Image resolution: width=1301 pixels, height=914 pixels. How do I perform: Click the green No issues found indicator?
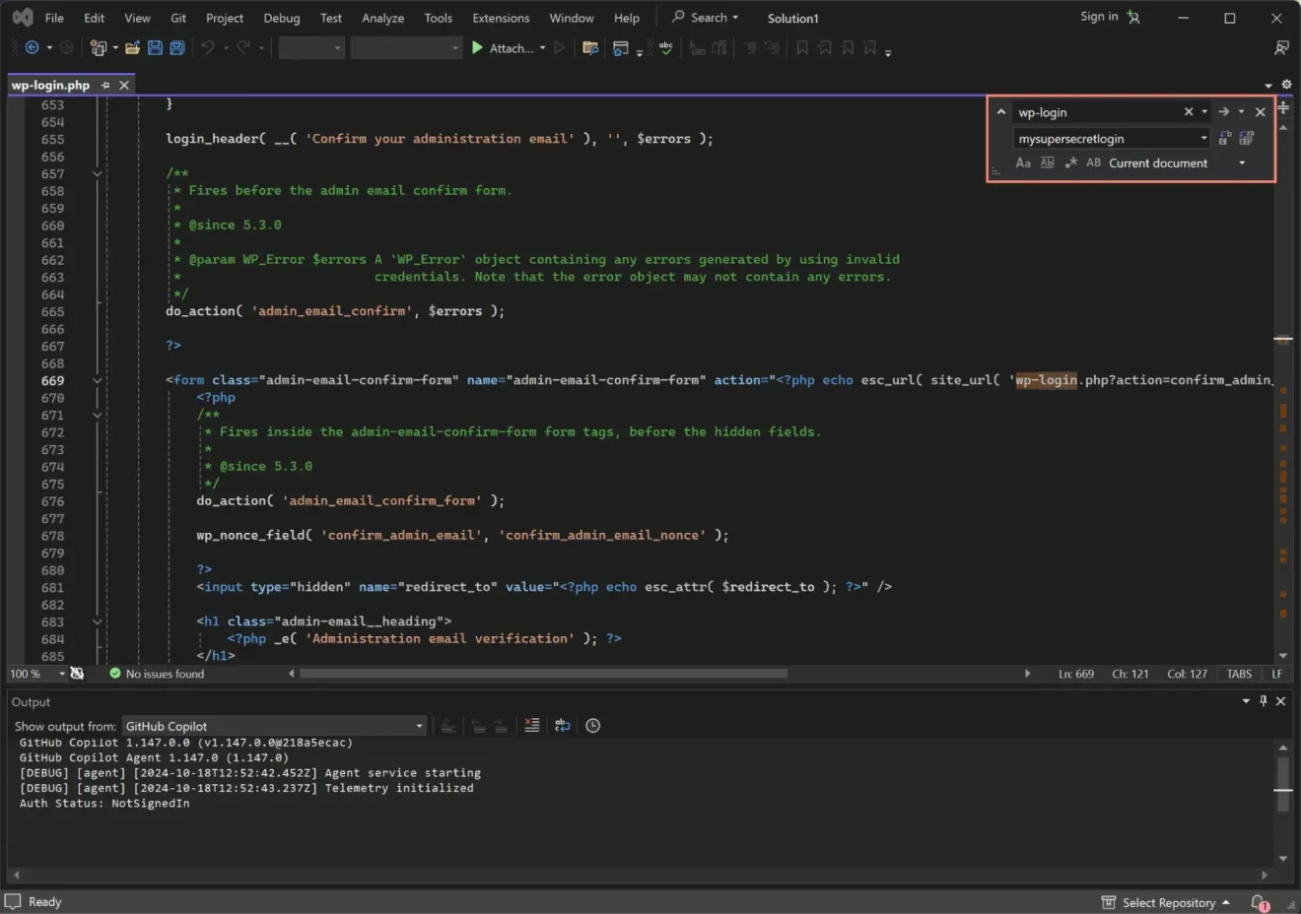(x=157, y=674)
